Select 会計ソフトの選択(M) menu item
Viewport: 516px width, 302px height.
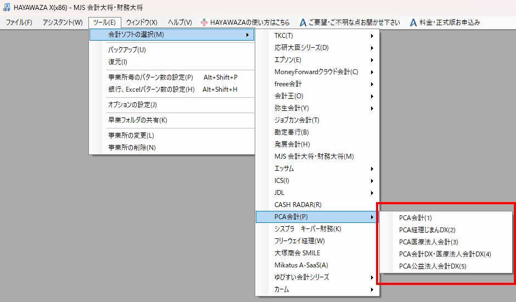pyautogui.click(x=172, y=35)
